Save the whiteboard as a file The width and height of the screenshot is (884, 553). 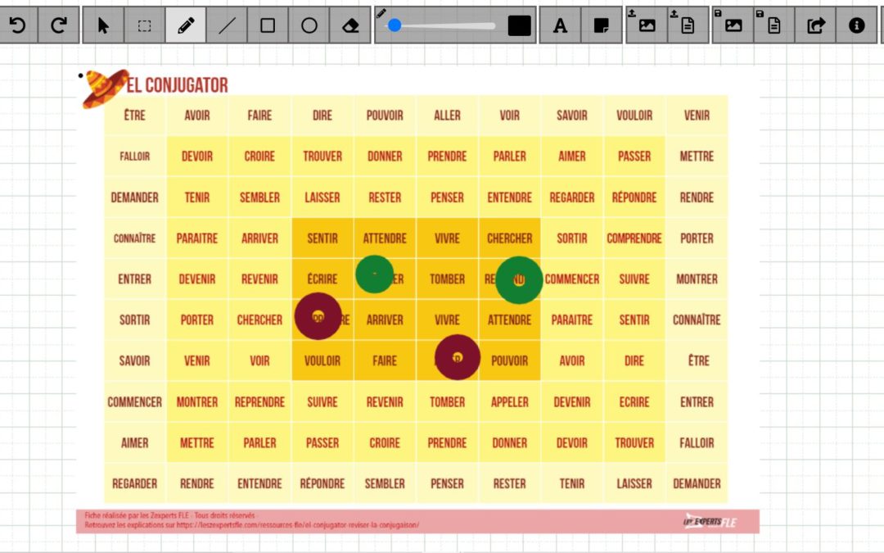[x=773, y=25]
